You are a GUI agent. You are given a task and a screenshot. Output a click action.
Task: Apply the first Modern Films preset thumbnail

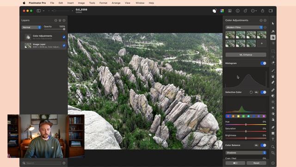pyautogui.click(x=230, y=35)
